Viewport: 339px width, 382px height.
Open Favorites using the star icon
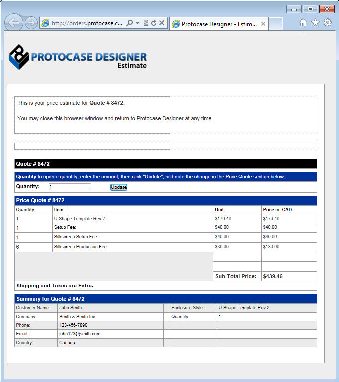[315, 22]
